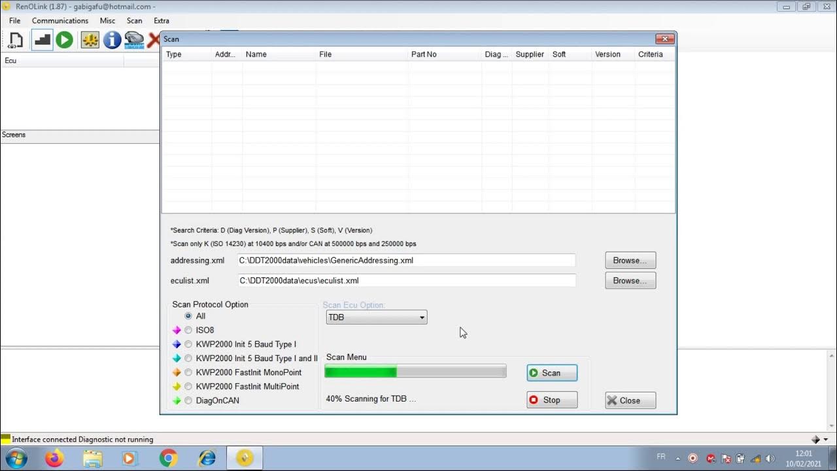Open the Extra menu
The width and height of the screenshot is (837, 471).
162,21
